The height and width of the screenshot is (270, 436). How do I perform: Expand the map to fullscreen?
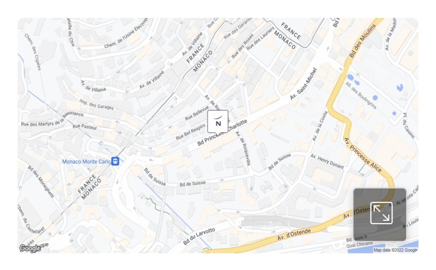[381, 213]
